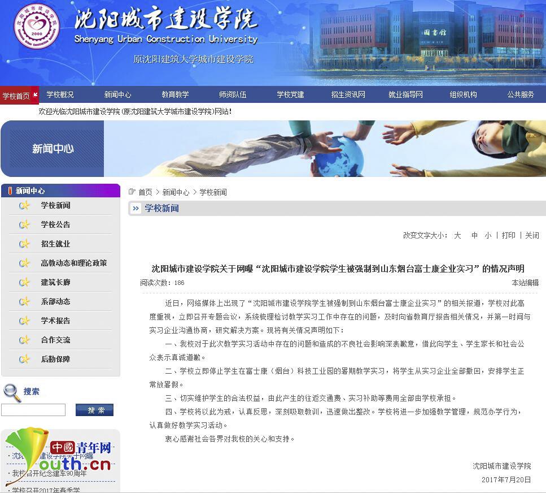Open the 新闻中心 navigation menu
This screenshot has height=493, width=546.
pyautogui.click(x=117, y=94)
